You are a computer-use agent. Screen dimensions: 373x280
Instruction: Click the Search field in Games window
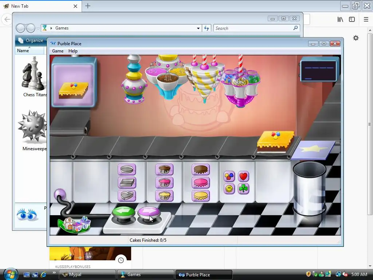pyautogui.click(x=256, y=28)
